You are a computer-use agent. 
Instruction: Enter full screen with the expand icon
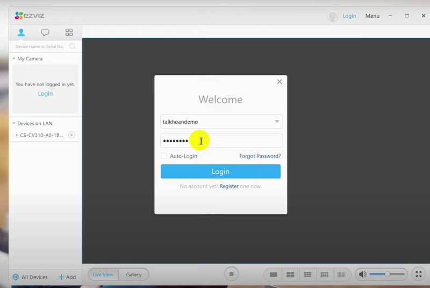tap(419, 274)
